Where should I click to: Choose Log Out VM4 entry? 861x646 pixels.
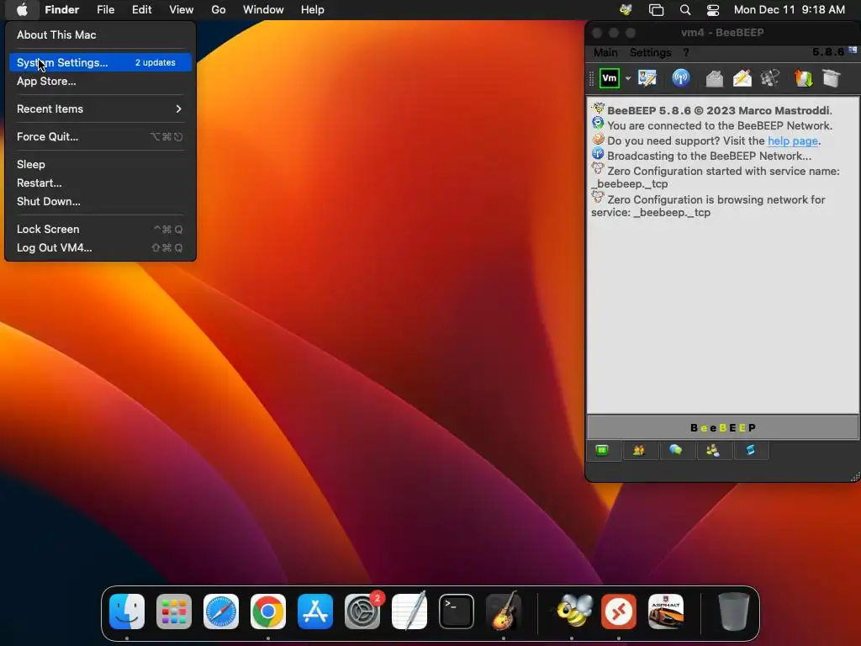pyautogui.click(x=101, y=248)
